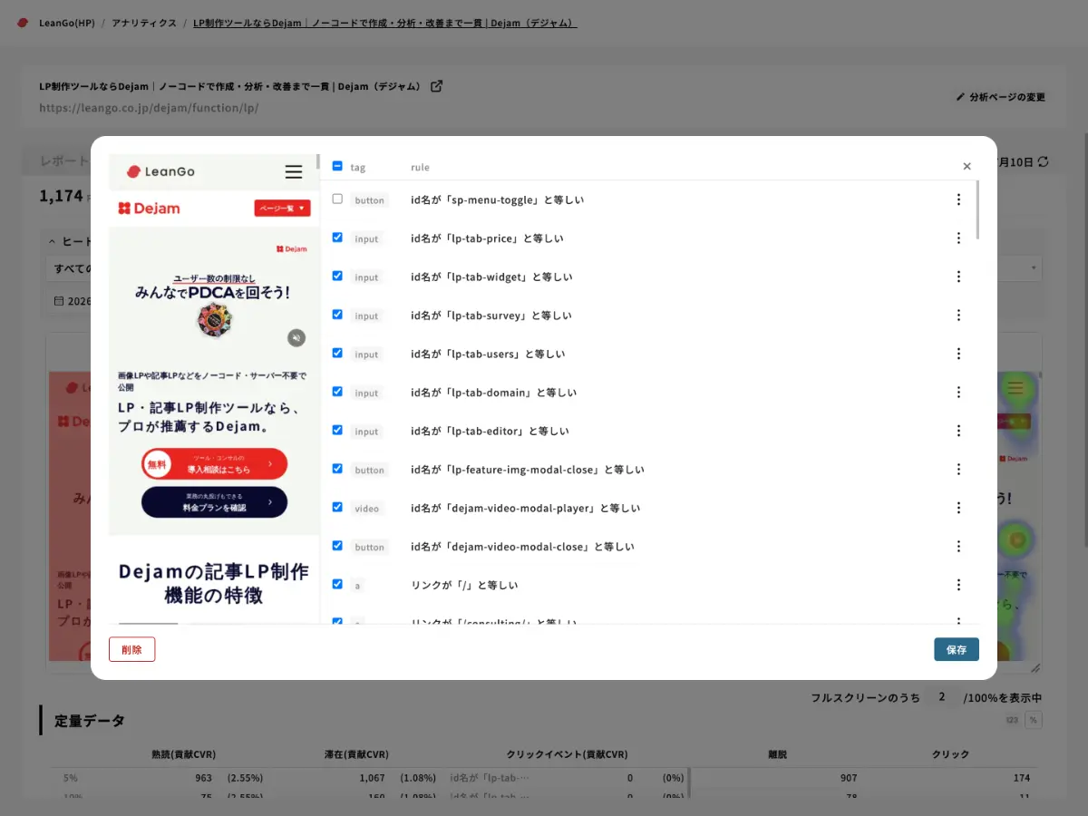Viewport: 1088px width, 816px height.
Task: Click the 'rule' column header
Action: (x=420, y=167)
